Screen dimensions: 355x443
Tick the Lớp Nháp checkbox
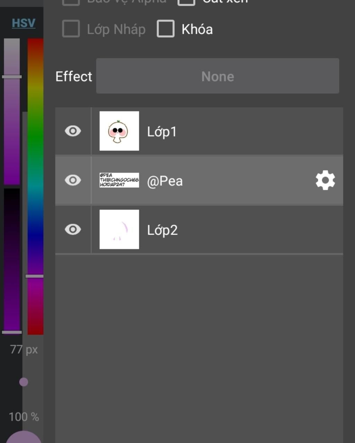click(71, 29)
